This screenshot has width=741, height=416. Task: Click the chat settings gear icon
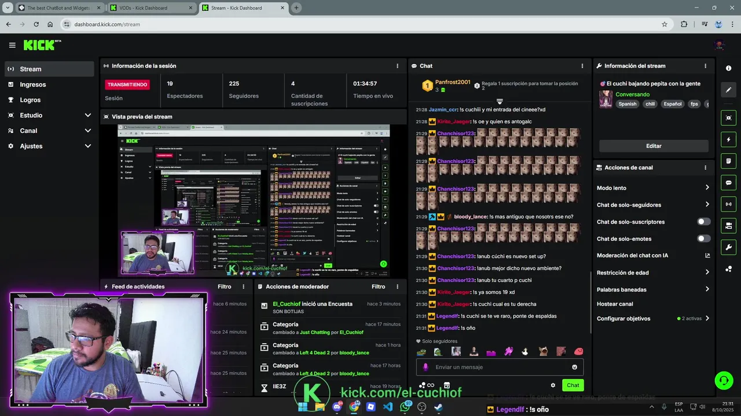pos(553,385)
